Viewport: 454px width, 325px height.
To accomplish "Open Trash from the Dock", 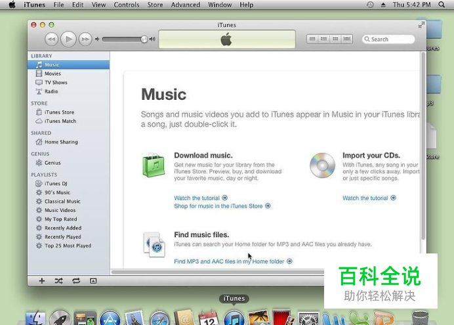I will pos(420,318).
